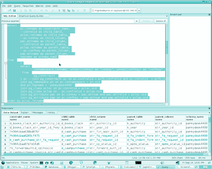Viewport: 212px width, 169px height.
Task: Open the Query menu
Action: [x=17, y=6]
